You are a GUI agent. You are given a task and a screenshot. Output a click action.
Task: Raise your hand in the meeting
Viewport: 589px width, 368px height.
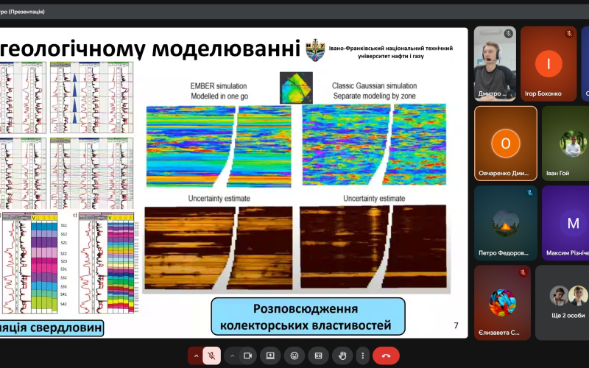point(342,355)
